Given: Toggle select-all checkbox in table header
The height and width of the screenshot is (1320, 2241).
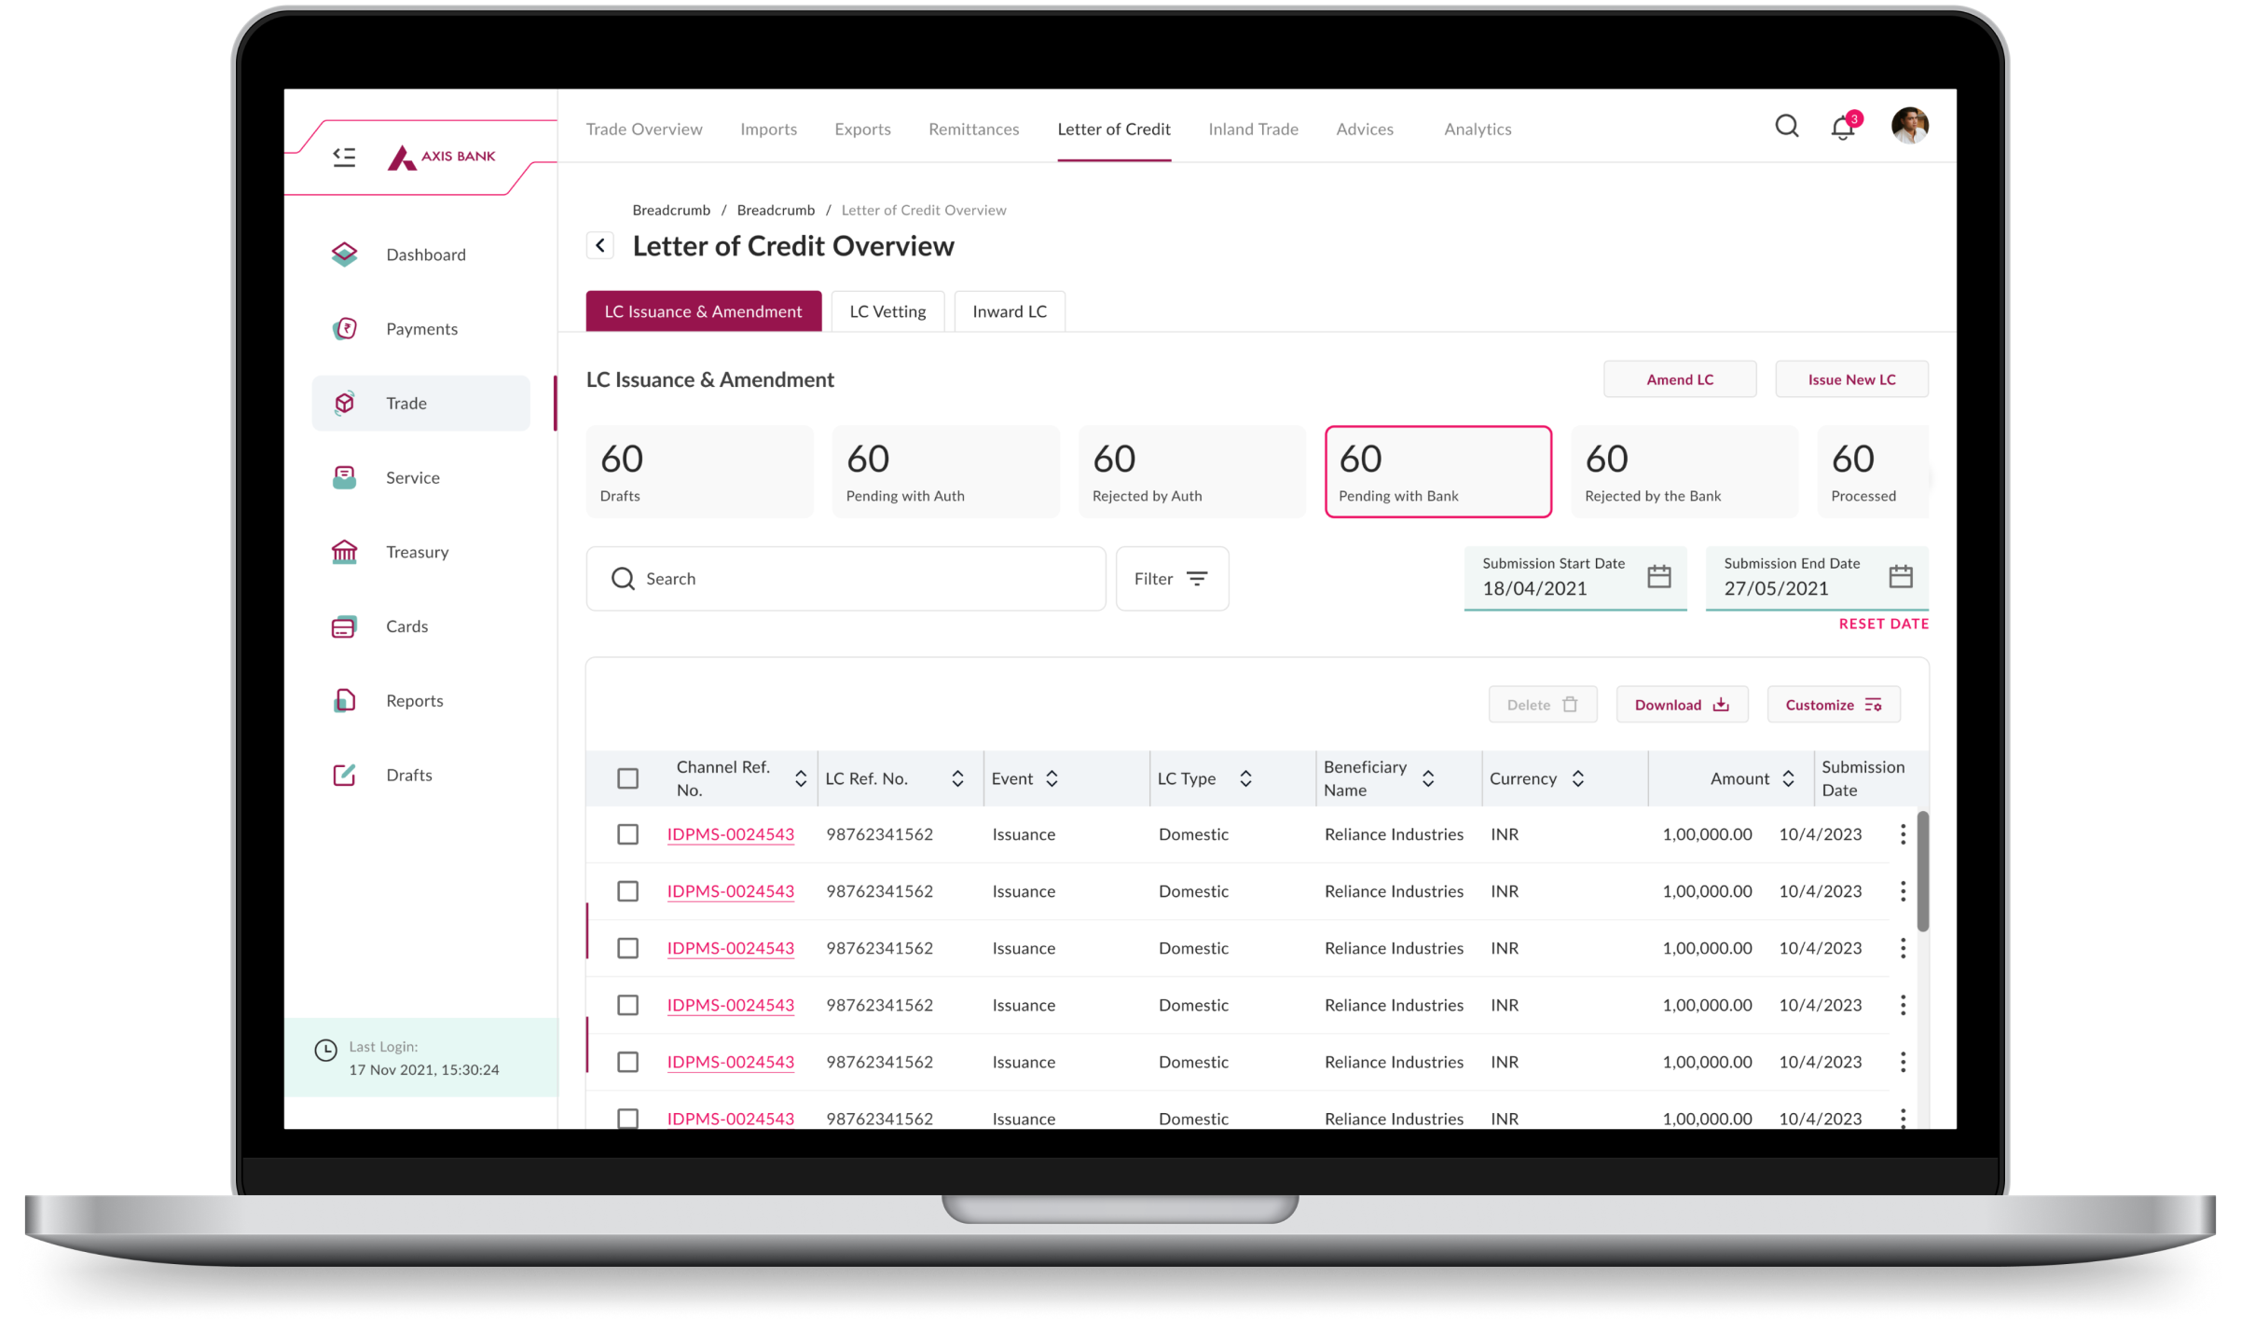Looking at the screenshot, I should pyautogui.click(x=627, y=778).
